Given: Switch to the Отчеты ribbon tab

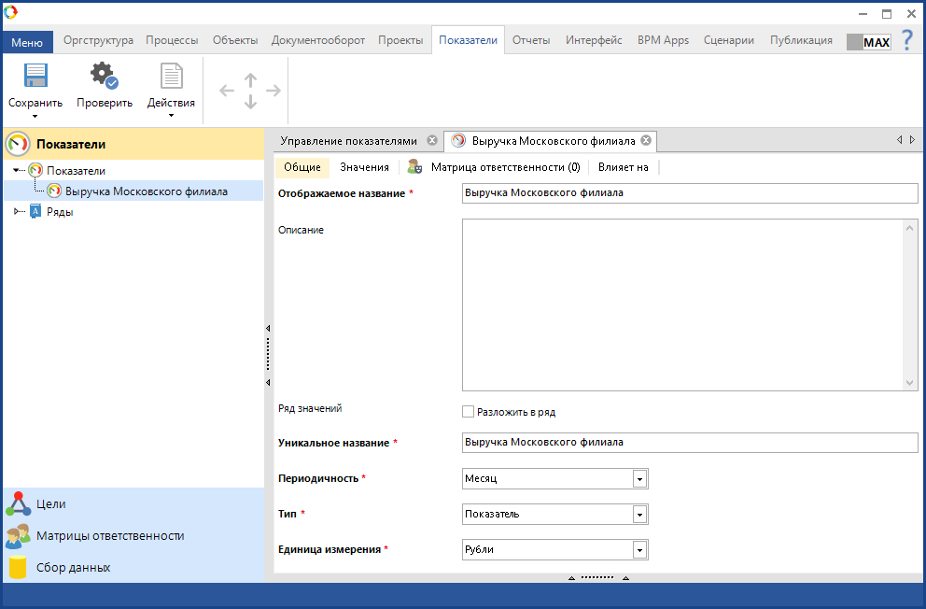Looking at the screenshot, I should (531, 40).
